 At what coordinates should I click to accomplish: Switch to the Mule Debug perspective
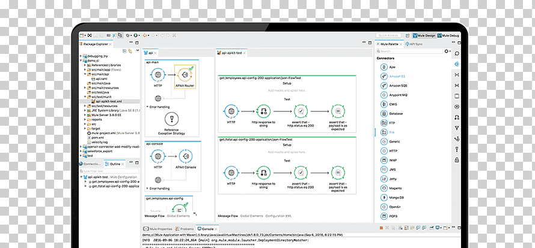448,35
